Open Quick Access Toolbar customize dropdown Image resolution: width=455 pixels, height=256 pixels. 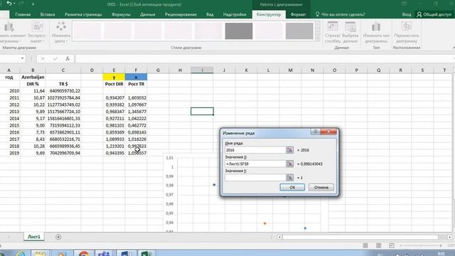(x=33, y=4)
